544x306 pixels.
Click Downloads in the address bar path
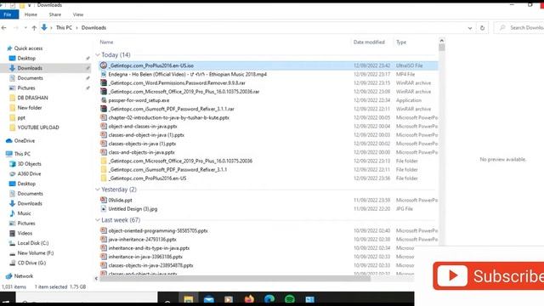pos(93,28)
